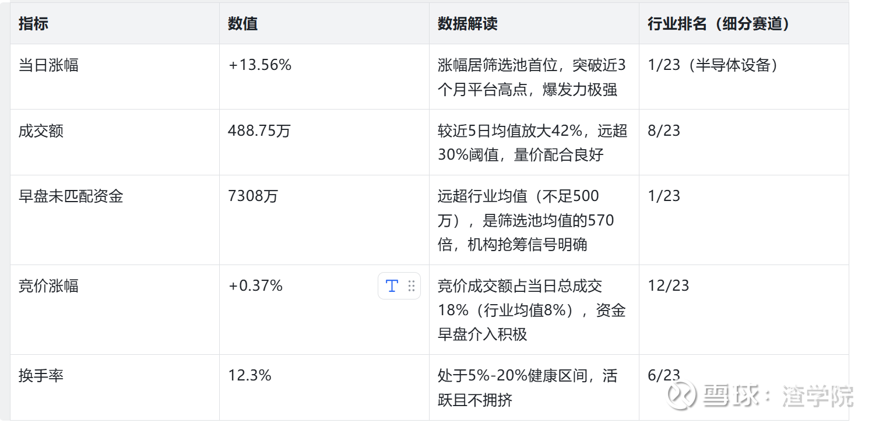The image size is (879, 423).
Task: Click the 488.75万 value cell
Action: point(259,131)
